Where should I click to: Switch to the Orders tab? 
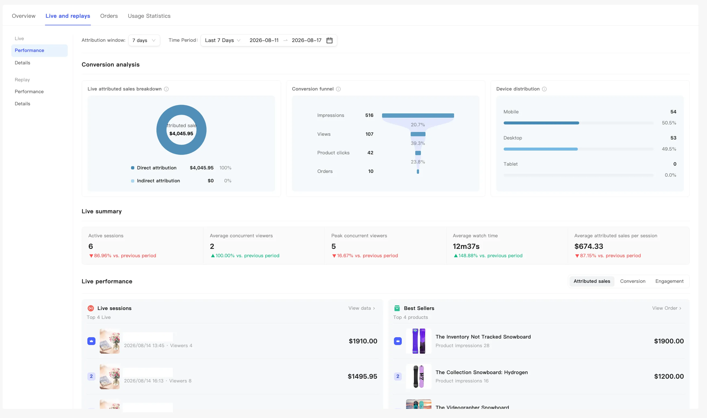coord(109,16)
